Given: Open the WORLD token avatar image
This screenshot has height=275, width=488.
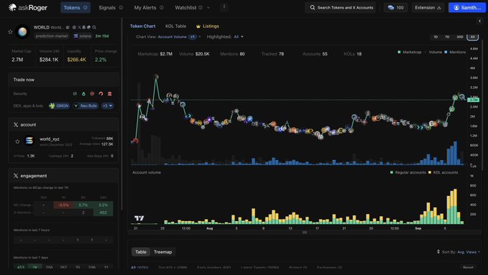Looking at the screenshot, I should 22,32.
